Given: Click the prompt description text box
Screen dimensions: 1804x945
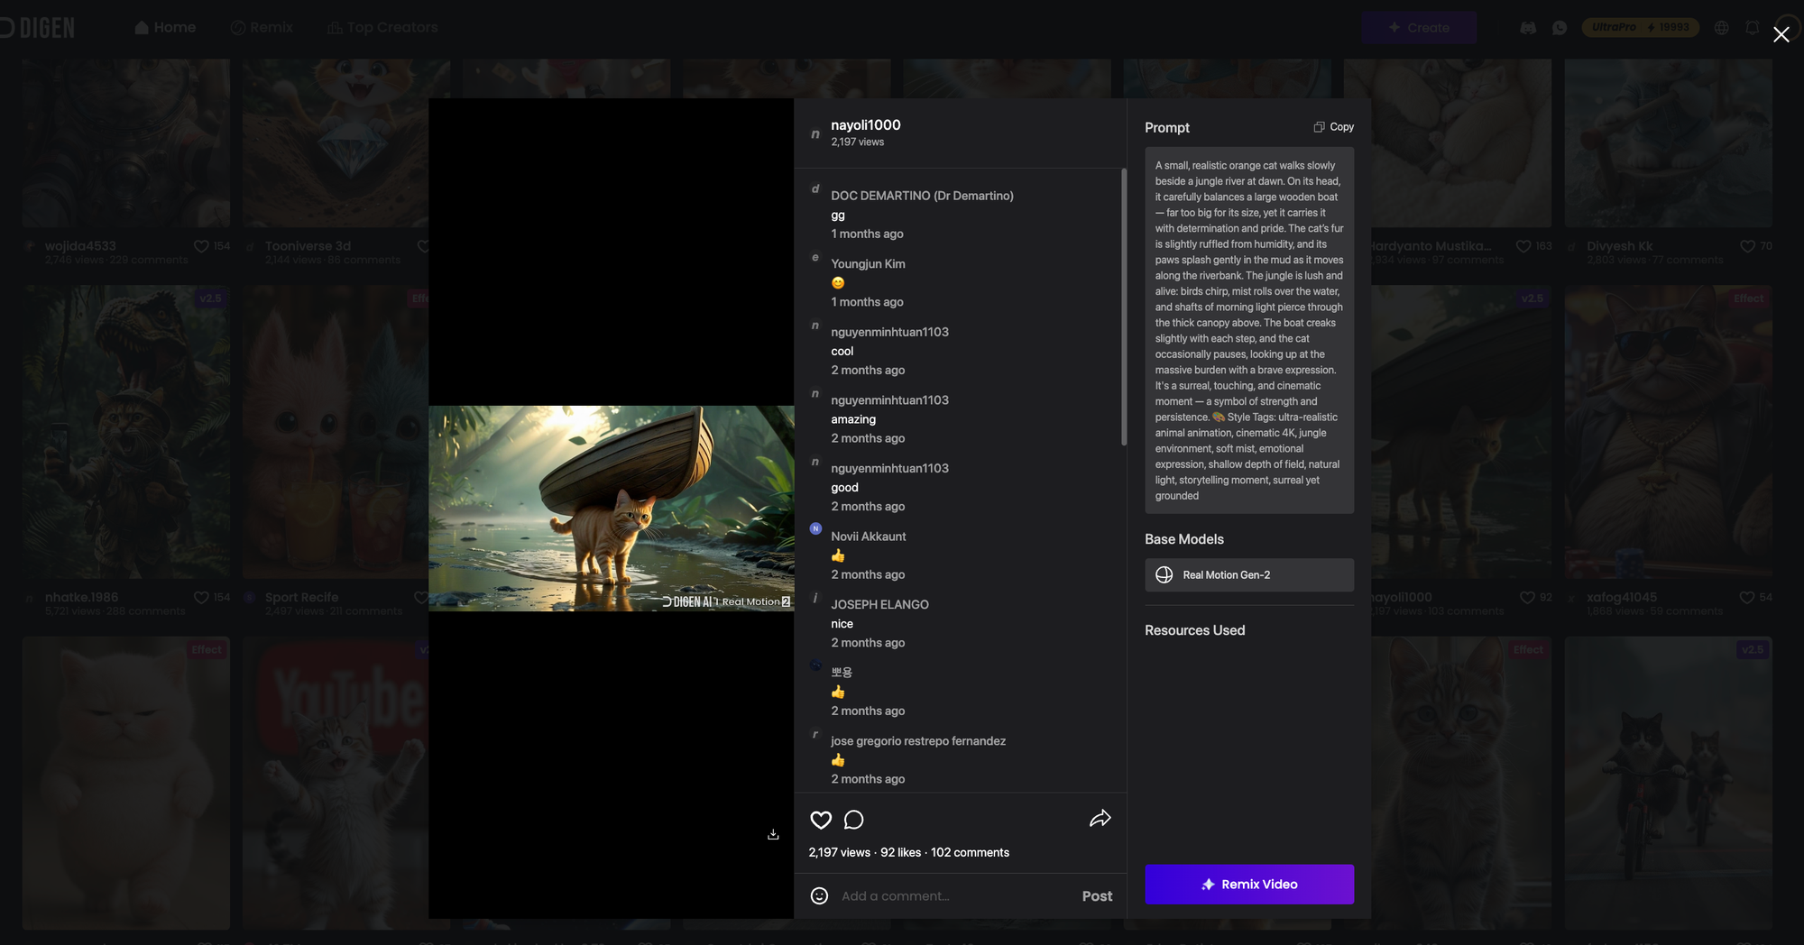Looking at the screenshot, I should click(1249, 331).
